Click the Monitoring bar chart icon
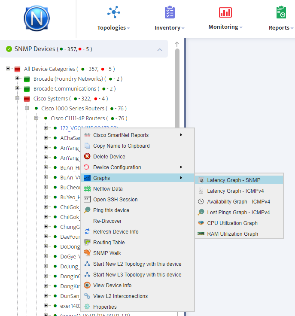 coord(225,12)
